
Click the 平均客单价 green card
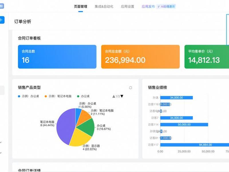[207, 56]
